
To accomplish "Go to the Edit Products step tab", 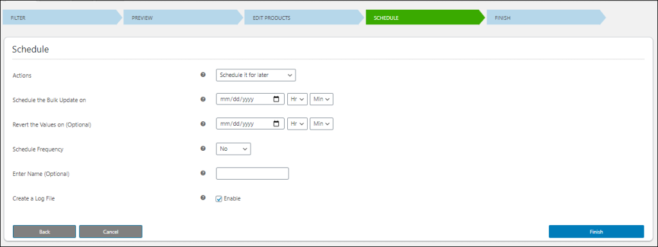I will pos(304,18).
